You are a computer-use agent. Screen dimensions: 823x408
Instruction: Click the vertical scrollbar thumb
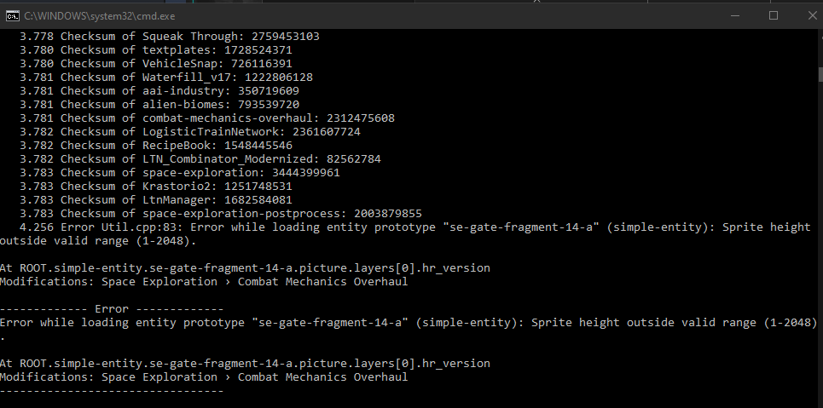(x=820, y=74)
